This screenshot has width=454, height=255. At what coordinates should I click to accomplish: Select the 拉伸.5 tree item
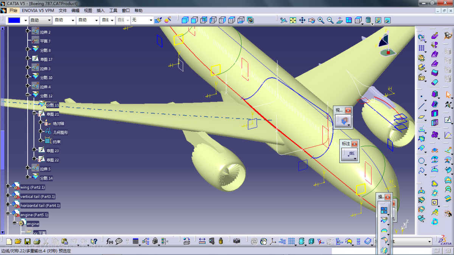click(45, 169)
